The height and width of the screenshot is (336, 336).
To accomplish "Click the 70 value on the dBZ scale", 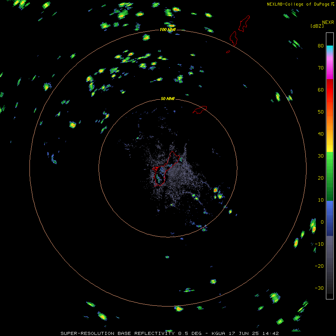I will click(321, 68).
